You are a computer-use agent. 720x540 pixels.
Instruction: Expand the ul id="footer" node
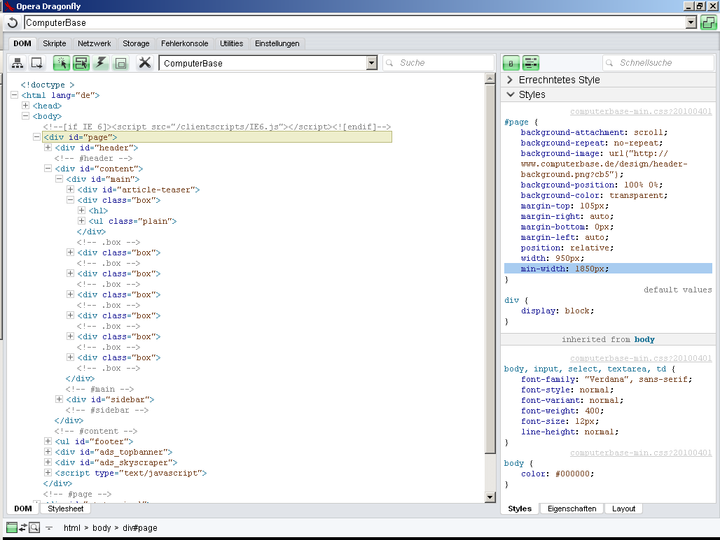48,441
